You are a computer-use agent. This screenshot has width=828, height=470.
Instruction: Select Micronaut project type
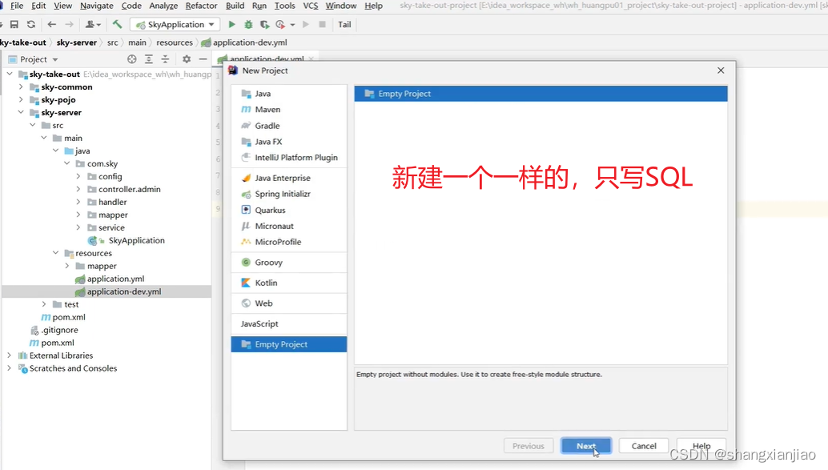pyautogui.click(x=289, y=226)
